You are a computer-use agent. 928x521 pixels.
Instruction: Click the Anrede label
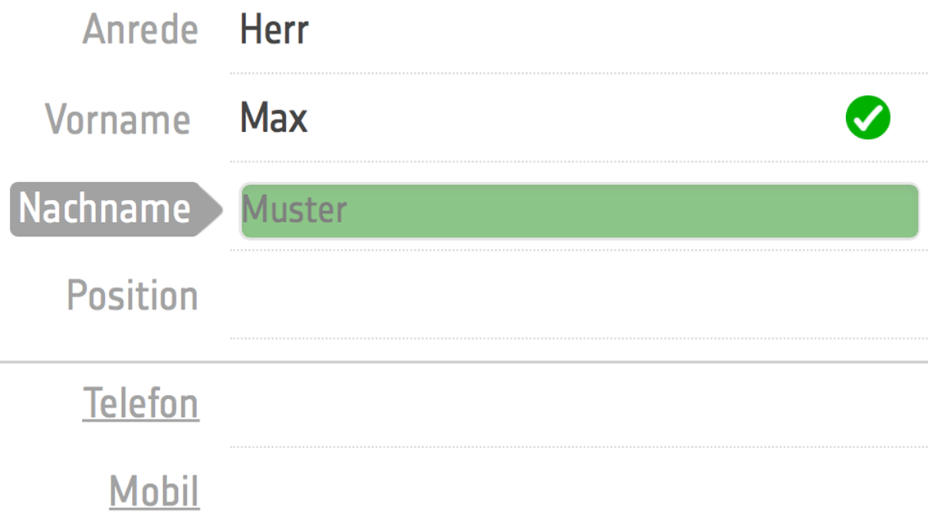(x=140, y=29)
